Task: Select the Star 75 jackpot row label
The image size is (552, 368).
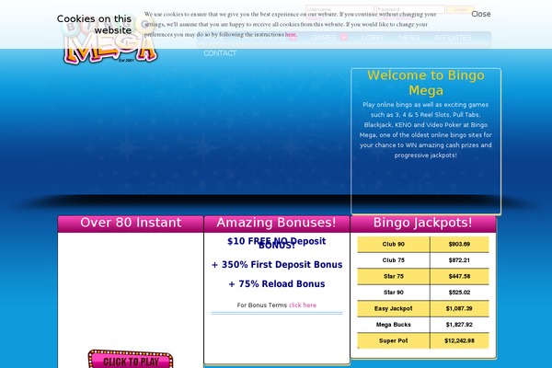Action: [393, 276]
